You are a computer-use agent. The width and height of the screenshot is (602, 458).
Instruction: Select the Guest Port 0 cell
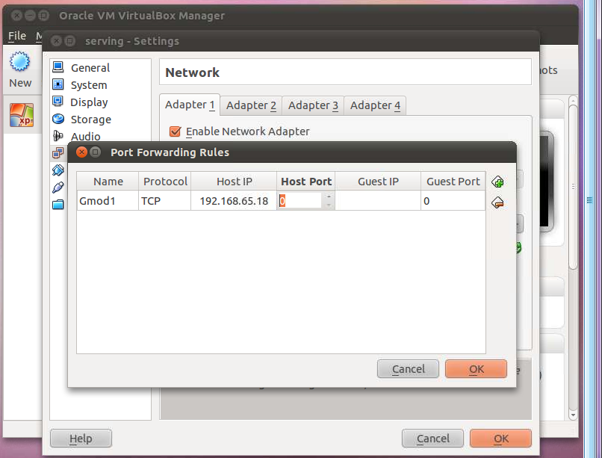pos(453,200)
